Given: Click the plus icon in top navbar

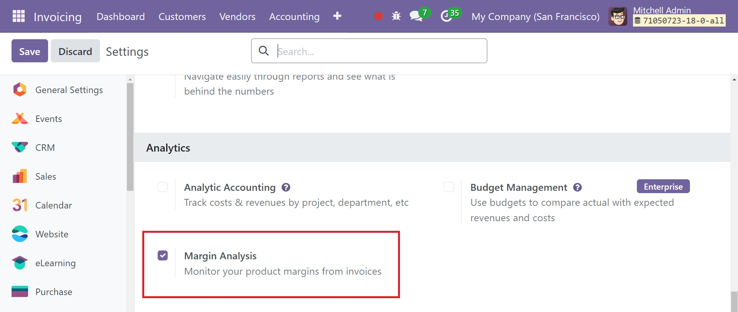Looking at the screenshot, I should [337, 16].
